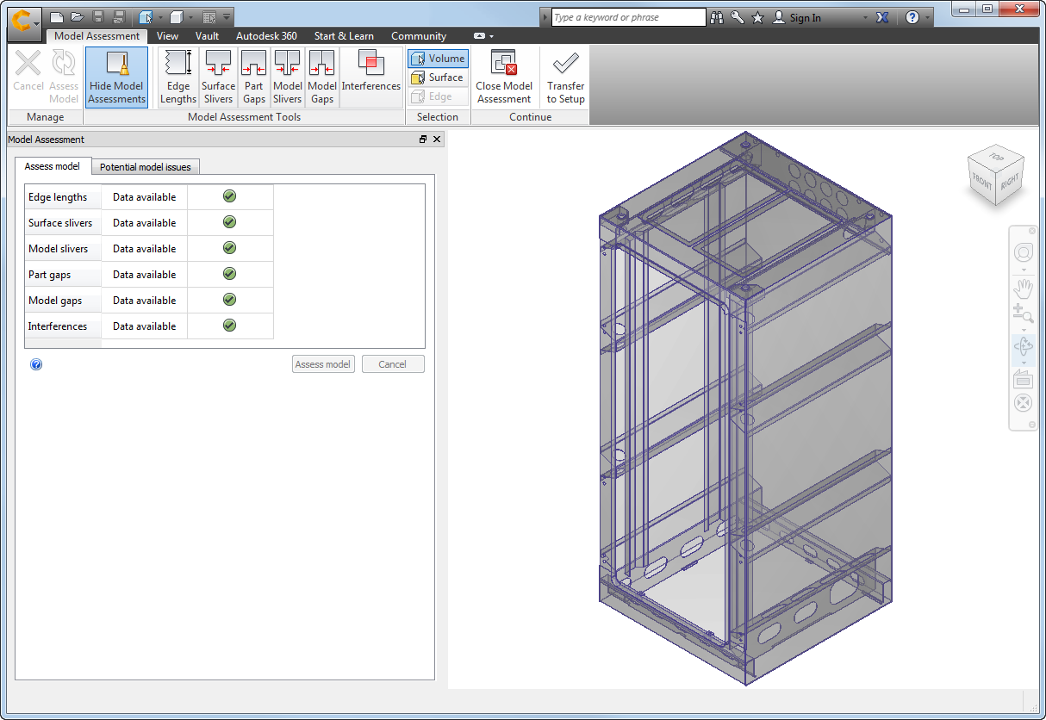This screenshot has height=720, width=1046.
Task: Run the Model Gaps tool
Action: tap(322, 78)
